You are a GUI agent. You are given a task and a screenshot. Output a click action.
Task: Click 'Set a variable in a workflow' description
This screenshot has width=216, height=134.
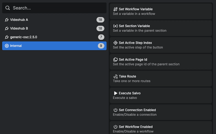point(134,14)
